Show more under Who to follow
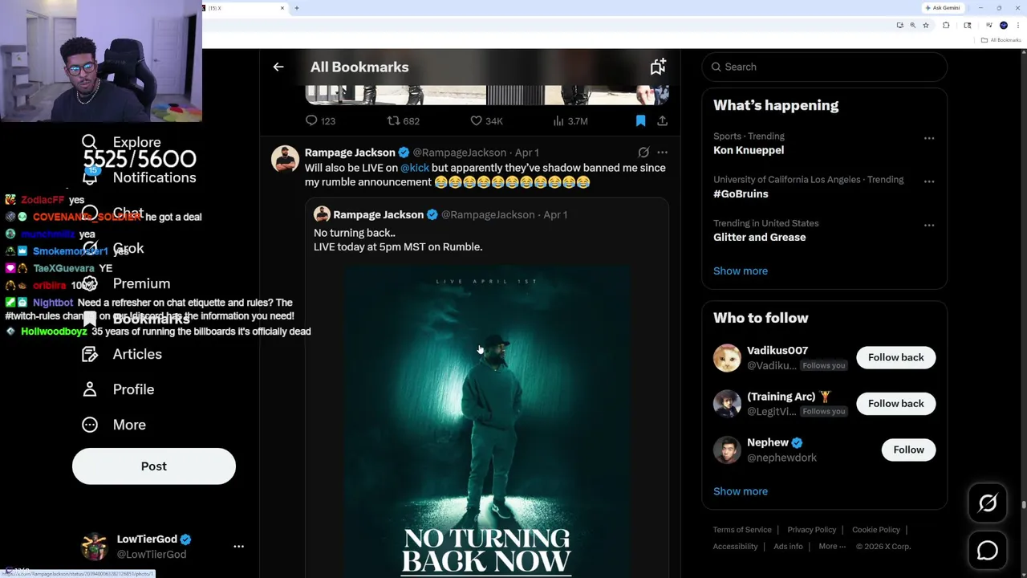This screenshot has width=1027, height=578. click(741, 491)
